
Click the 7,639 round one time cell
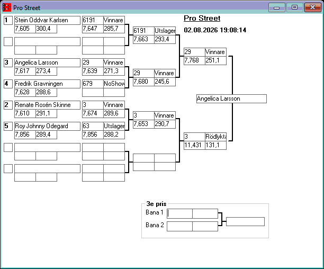(x=93, y=71)
